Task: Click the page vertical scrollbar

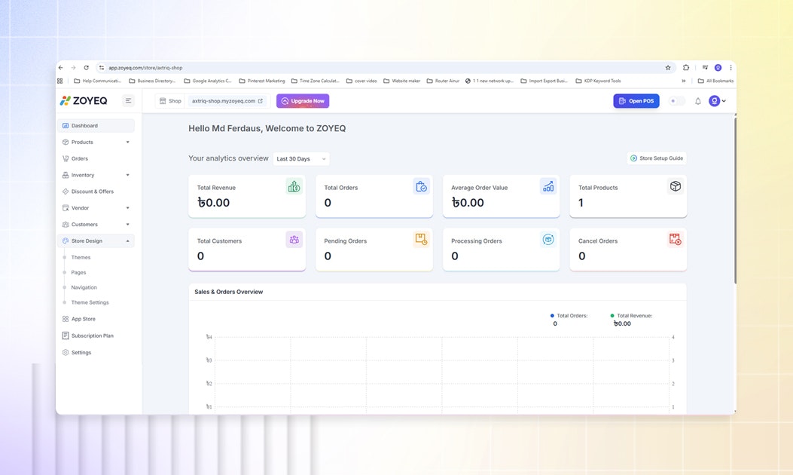Action: (735, 200)
